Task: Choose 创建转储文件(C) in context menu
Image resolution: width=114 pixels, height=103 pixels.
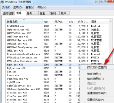Action: 97,93
